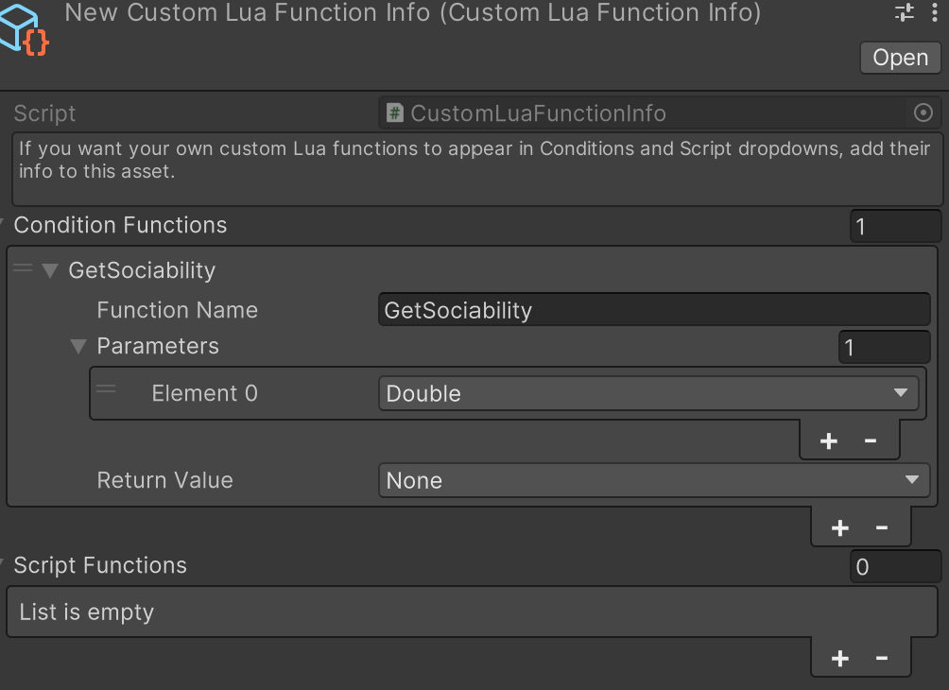Open the Return Value dropdown
949x690 pixels.
coord(654,480)
